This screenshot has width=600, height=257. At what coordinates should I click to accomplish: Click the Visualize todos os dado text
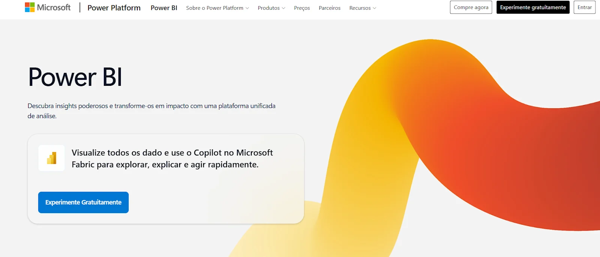pyautogui.click(x=172, y=158)
